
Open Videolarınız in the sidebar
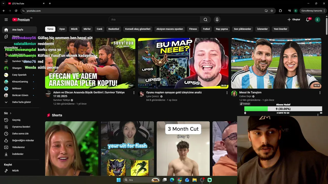19,147
